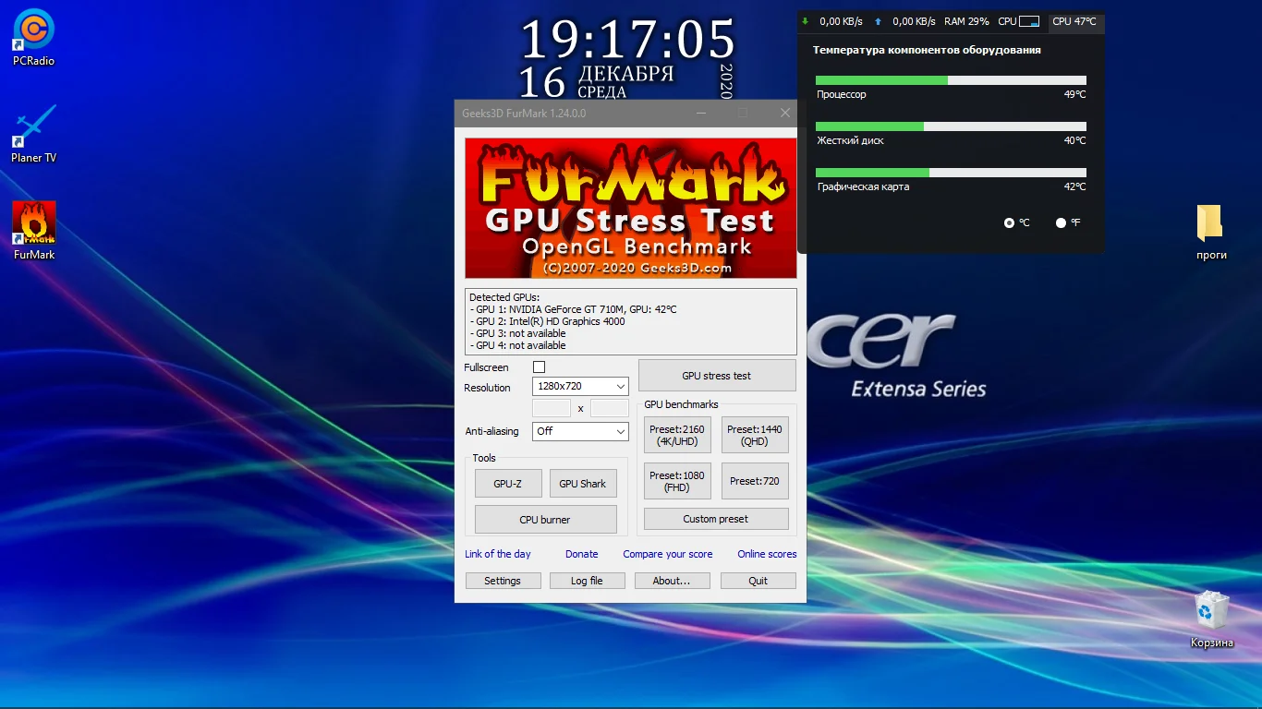The height and width of the screenshot is (709, 1262).
Task: Open the Donate link
Action: click(582, 554)
